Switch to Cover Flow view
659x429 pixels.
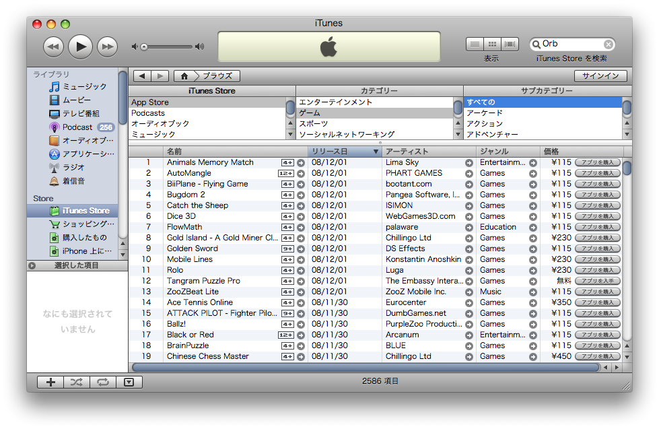pyautogui.click(x=510, y=44)
